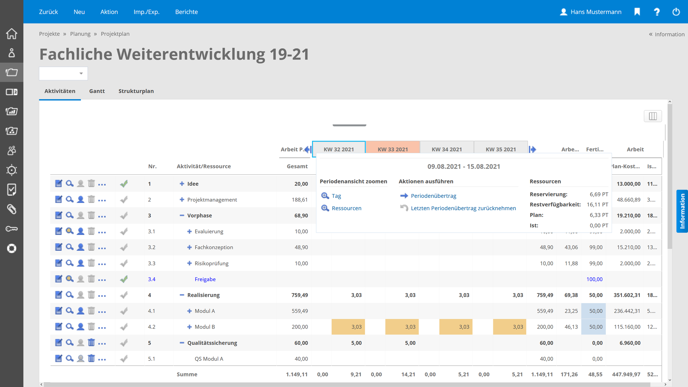The image size is (688, 387).
Task: Click the trash icon in the Qualitätssicherung row
Action: 91,343
